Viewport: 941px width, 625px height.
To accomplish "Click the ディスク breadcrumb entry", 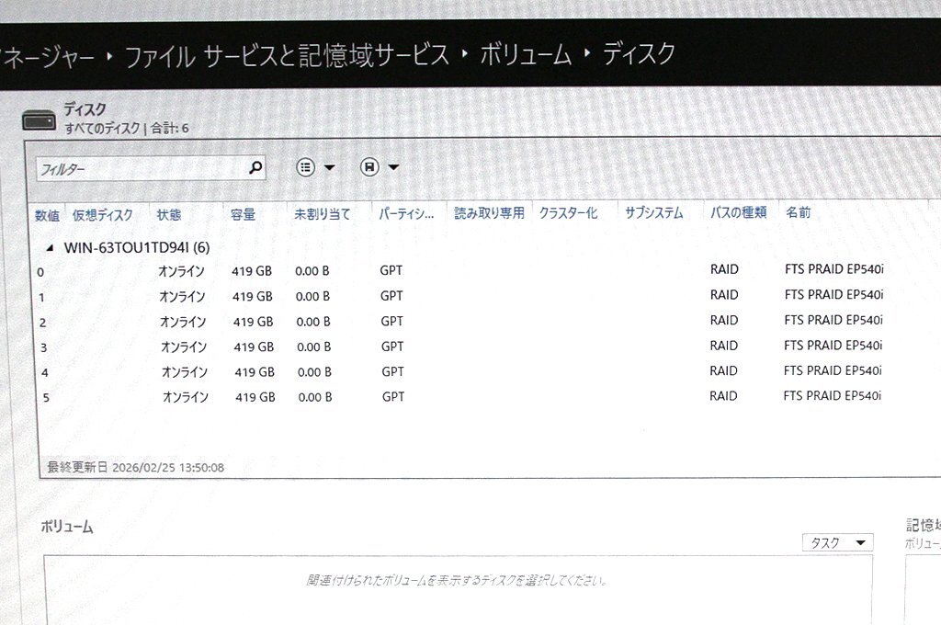I will pyautogui.click(x=641, y=54).
